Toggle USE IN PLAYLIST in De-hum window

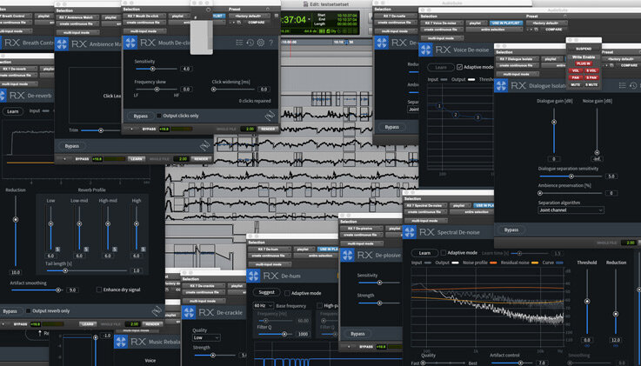(x=328, y=250)
